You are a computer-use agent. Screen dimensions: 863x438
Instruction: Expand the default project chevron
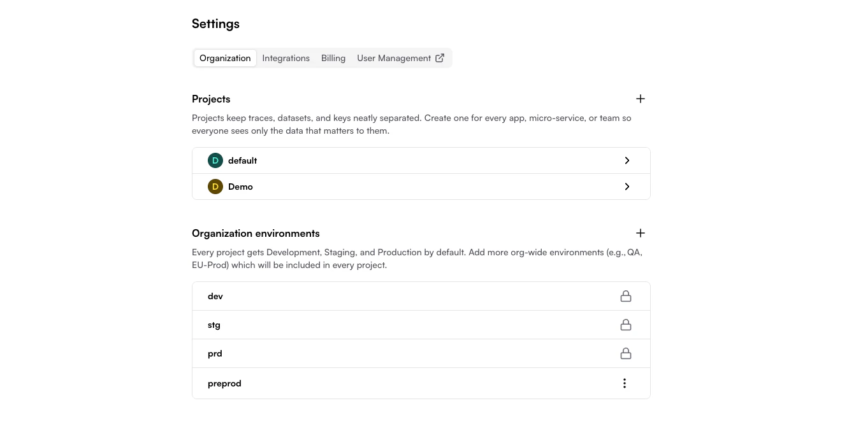coord(627,160)
